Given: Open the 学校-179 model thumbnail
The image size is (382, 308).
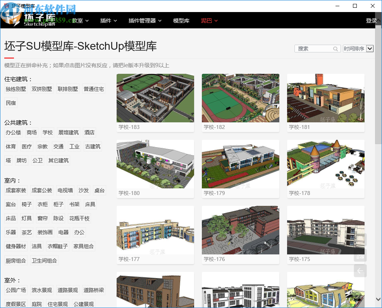Looking at the screenshot, I should coord(241,164).
